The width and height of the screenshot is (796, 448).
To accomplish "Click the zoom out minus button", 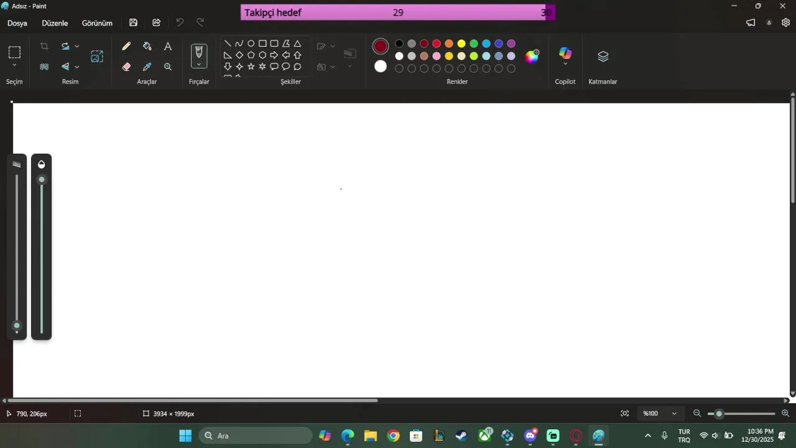I will coord(697,414).
